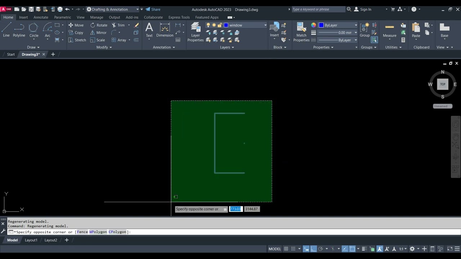
Task: Click the Insert block icon
Action: pyautogui.click(x=274, y=30)
